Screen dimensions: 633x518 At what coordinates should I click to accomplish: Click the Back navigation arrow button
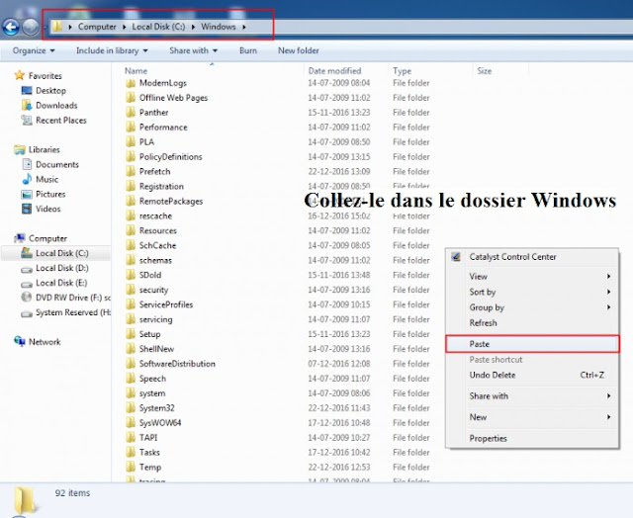[11, 27]
